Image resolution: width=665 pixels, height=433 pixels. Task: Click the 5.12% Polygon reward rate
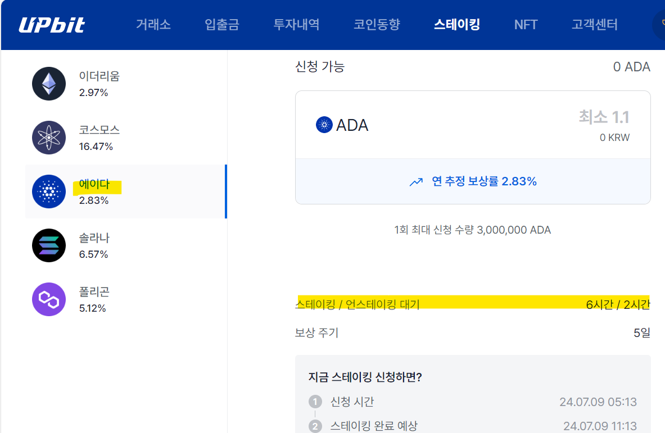pyautogui.click(x=92, y=308)
